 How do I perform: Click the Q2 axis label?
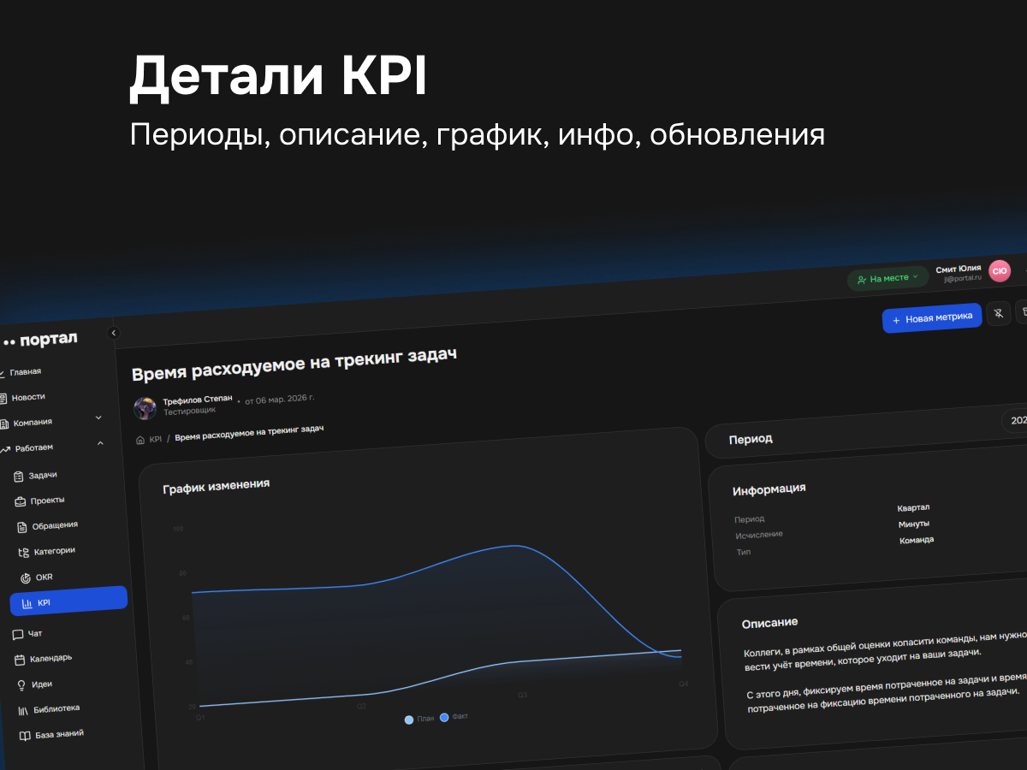pyautogui.click(x=361, y=706)
